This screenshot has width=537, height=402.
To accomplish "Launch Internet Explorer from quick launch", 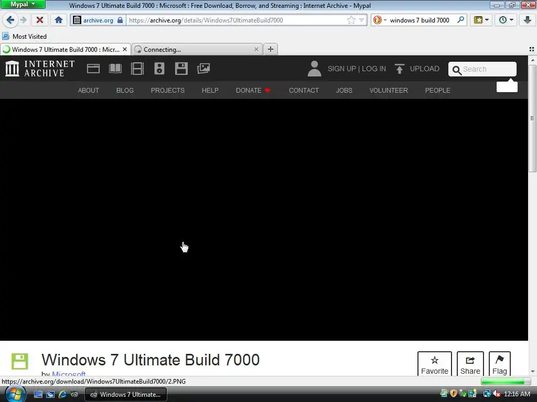I will click(x=62, y=395).
